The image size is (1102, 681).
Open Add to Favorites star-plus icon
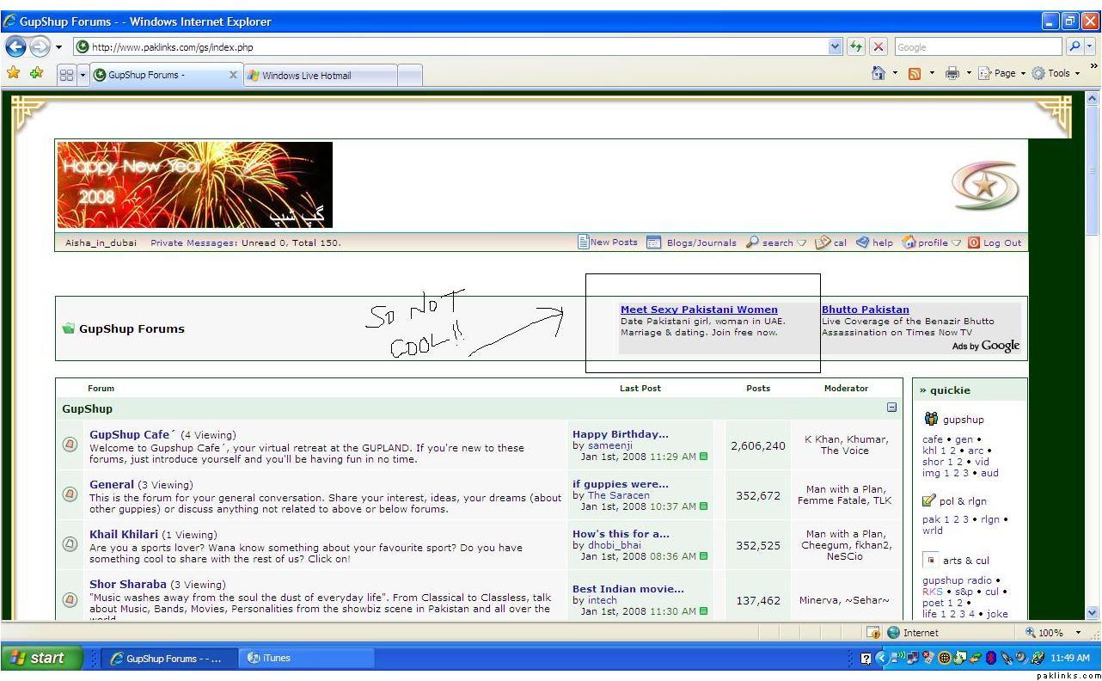[36, 74]
